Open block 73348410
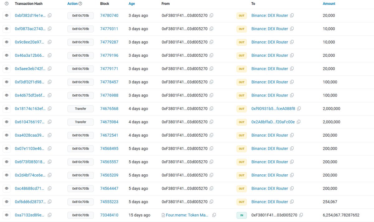 pyautogui.click(x=109, y=215)
